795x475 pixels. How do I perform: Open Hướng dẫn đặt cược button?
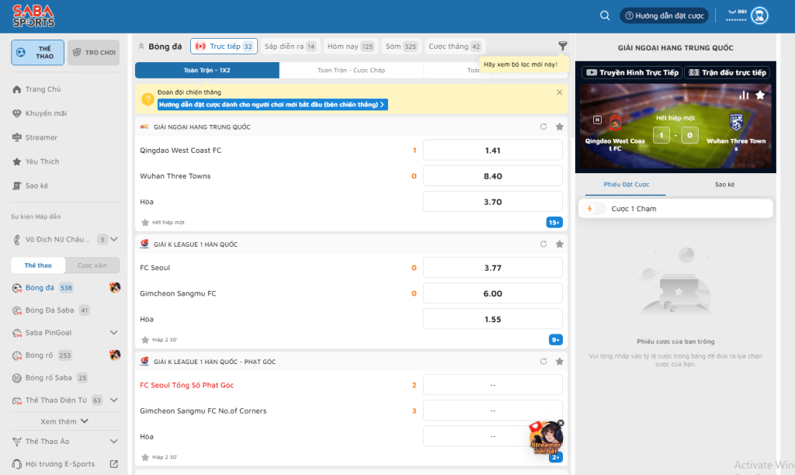pyautogui.click(x=665, y=16)
